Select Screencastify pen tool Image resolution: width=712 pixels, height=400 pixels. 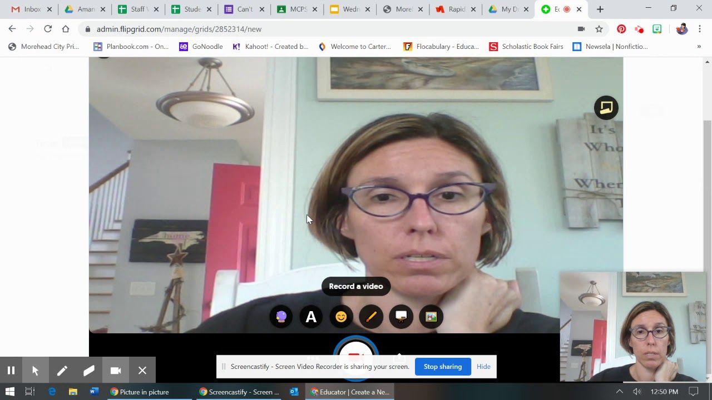62,371
